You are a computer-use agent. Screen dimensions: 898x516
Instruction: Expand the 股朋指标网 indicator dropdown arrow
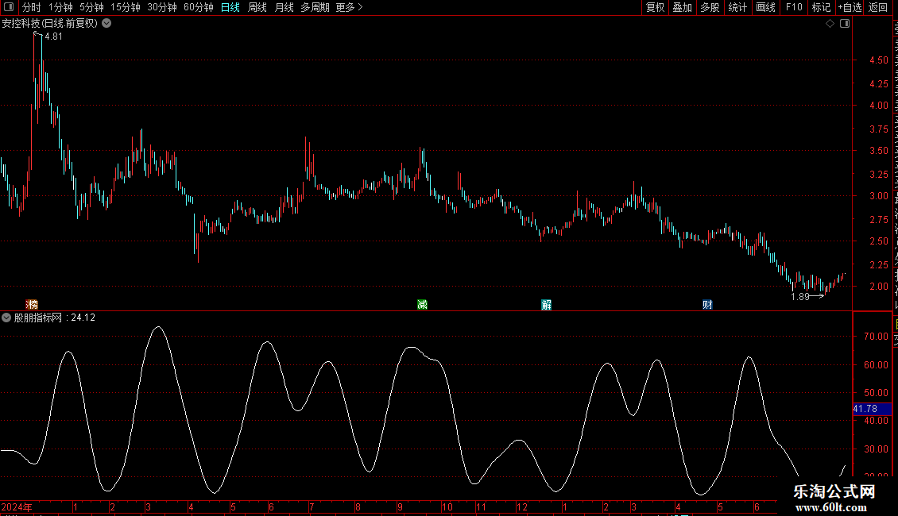click(6, 318)
